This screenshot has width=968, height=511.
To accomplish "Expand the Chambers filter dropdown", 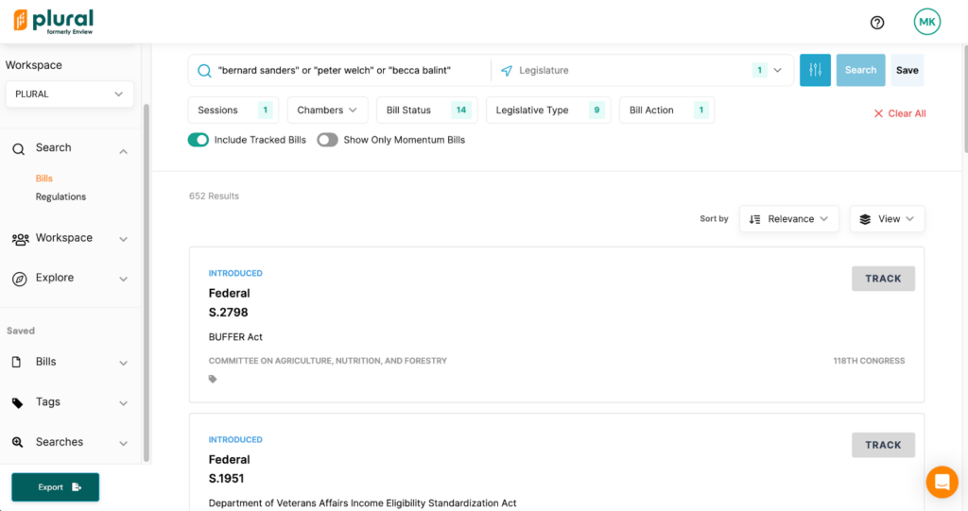I will coord(327,111).
